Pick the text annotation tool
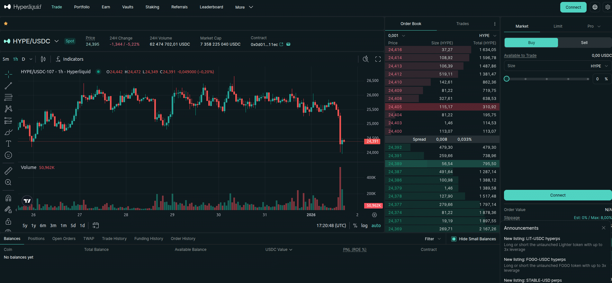Screen dimensions: 612x283 click(x=8, y=144)
